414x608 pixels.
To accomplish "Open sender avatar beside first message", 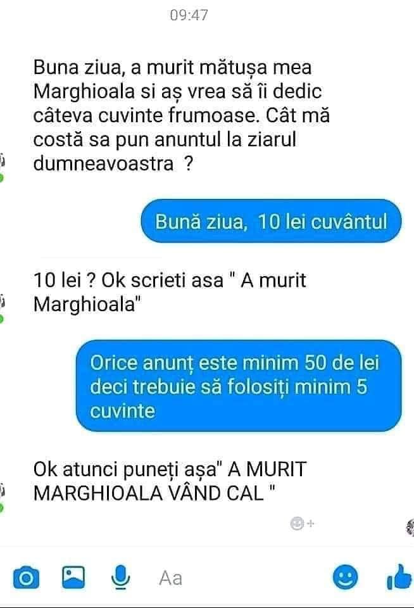I will click(2, 161).
